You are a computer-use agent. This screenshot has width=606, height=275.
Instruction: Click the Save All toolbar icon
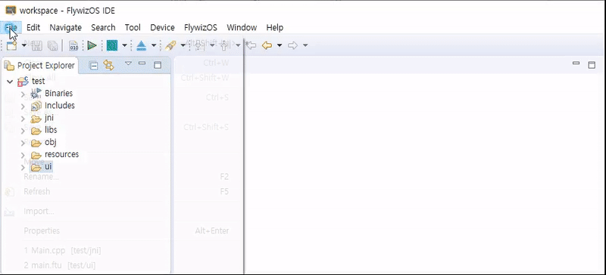(x=52, y=46)
